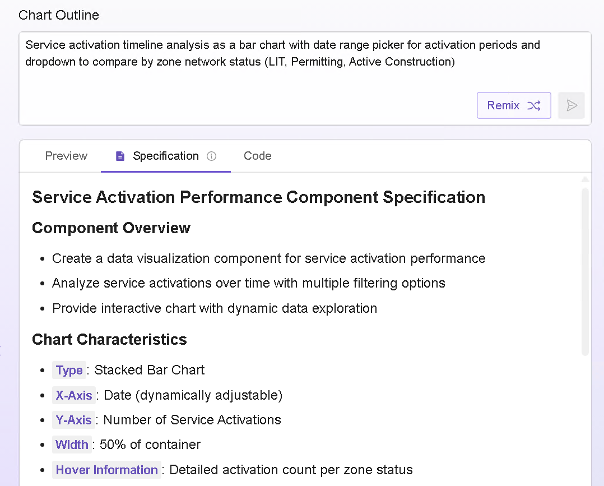The height and width of the screenshot is (486, 604).
Task: Click the Width tag label
Action: click(x=72, y=445)
